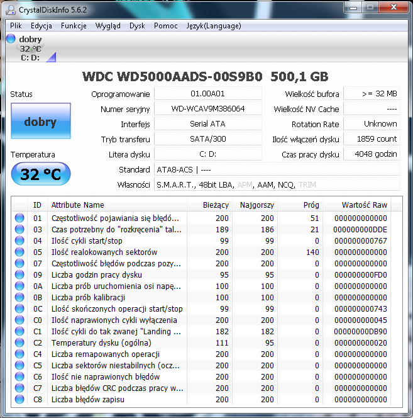Select the C: D: disk tab
The width and height of the screenshot is (413, 418).
point(30,57)
